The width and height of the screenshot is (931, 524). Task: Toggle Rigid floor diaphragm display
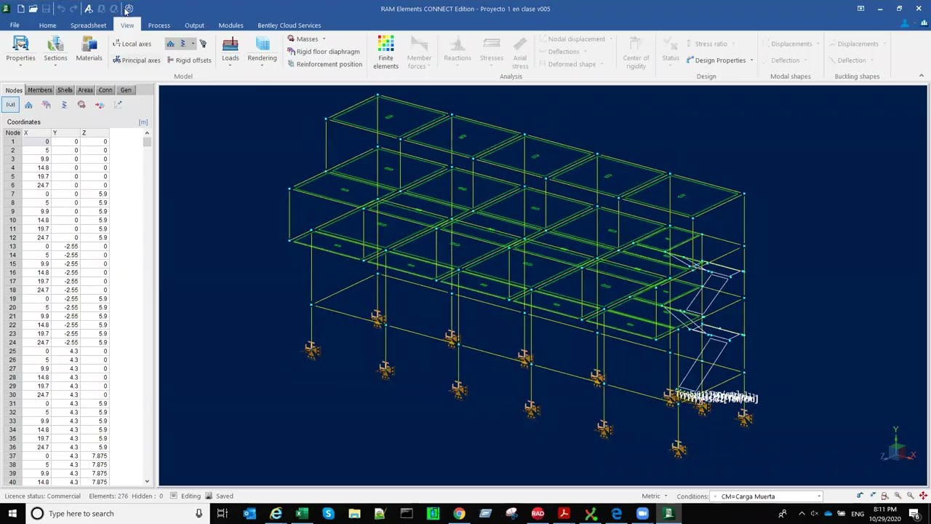(x=324, y=52)
